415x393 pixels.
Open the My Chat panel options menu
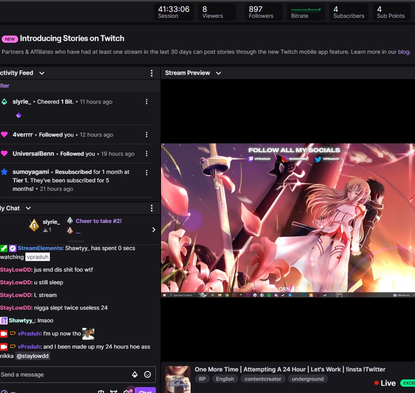click(x=151, y=208)
